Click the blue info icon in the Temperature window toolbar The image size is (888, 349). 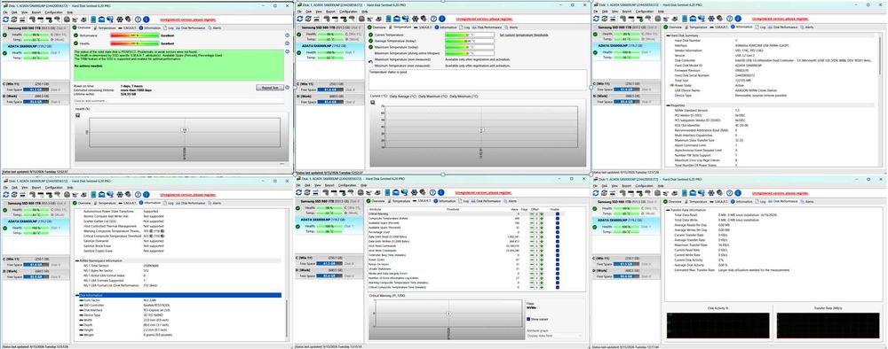coord(441,19)
